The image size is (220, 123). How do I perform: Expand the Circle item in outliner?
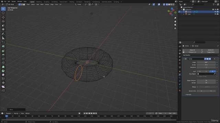[184, 12]
